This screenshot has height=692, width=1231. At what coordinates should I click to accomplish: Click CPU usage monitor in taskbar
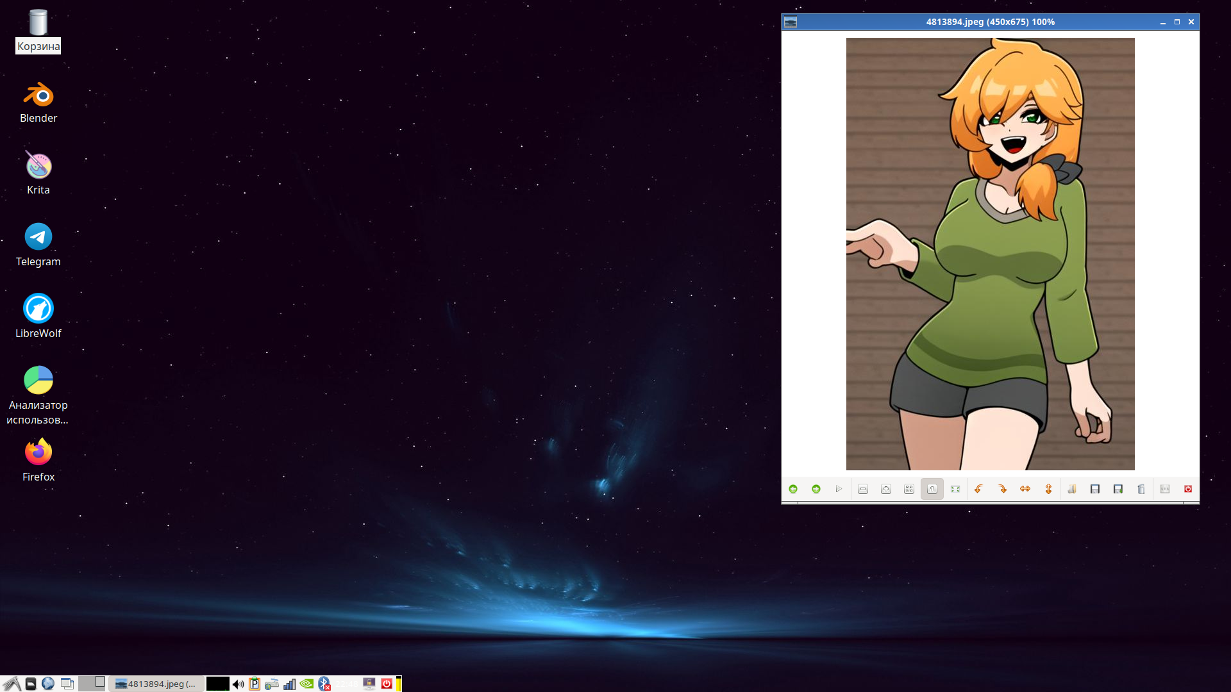click(x=217, y=684)
